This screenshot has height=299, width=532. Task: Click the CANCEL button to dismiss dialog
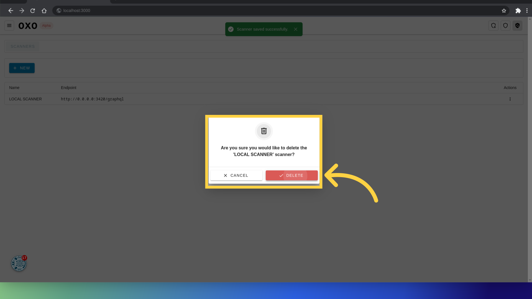pos(236,175)
